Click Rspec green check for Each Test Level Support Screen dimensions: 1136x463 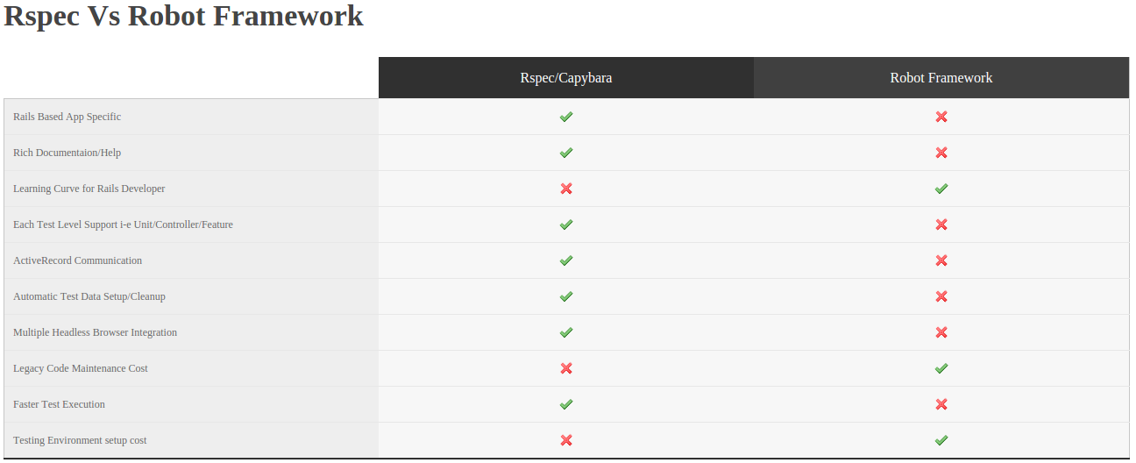[566, 224]
